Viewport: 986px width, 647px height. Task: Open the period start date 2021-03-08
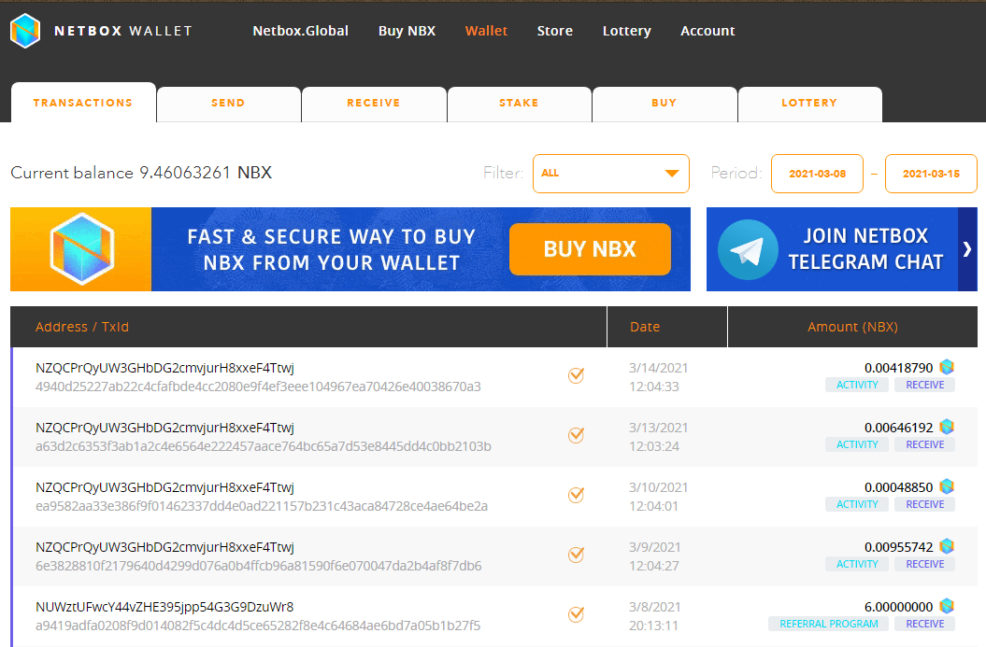818,174
